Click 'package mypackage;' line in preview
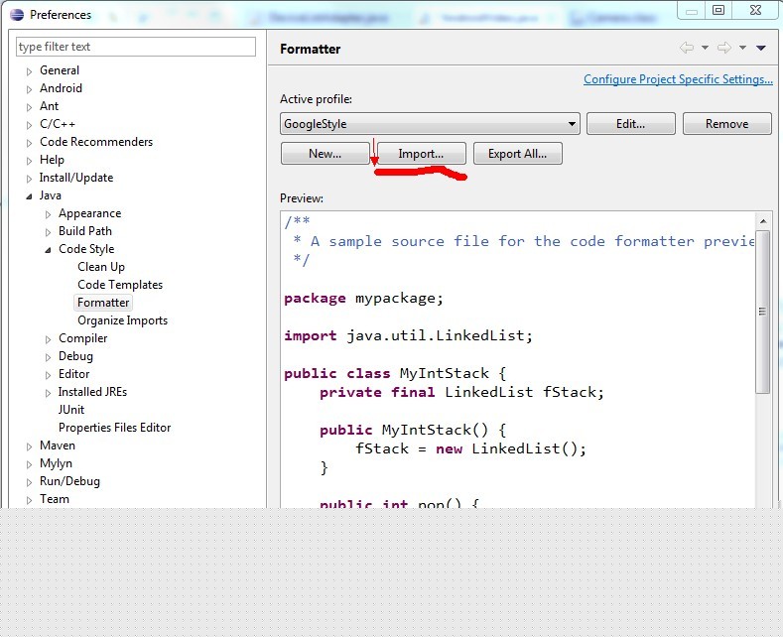Screen dimensions: 783x637 click(x=363, y=299)
